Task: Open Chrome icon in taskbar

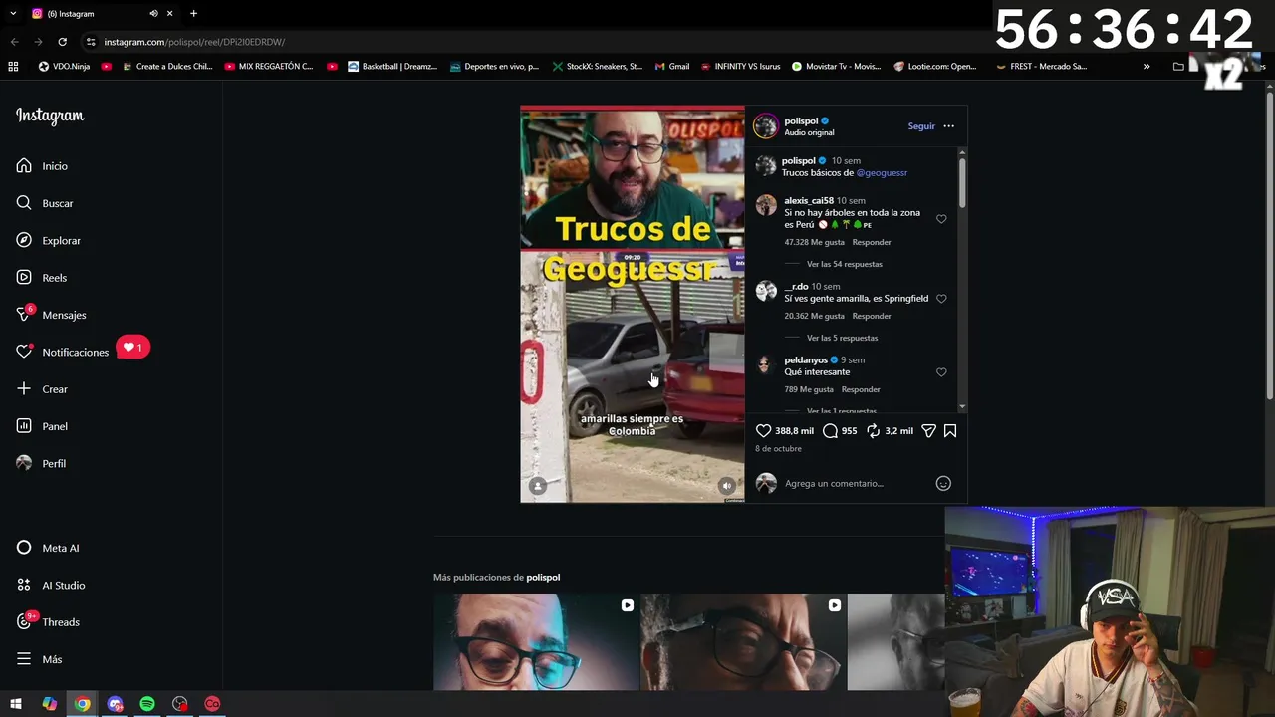Action: (x=83, y=704)
